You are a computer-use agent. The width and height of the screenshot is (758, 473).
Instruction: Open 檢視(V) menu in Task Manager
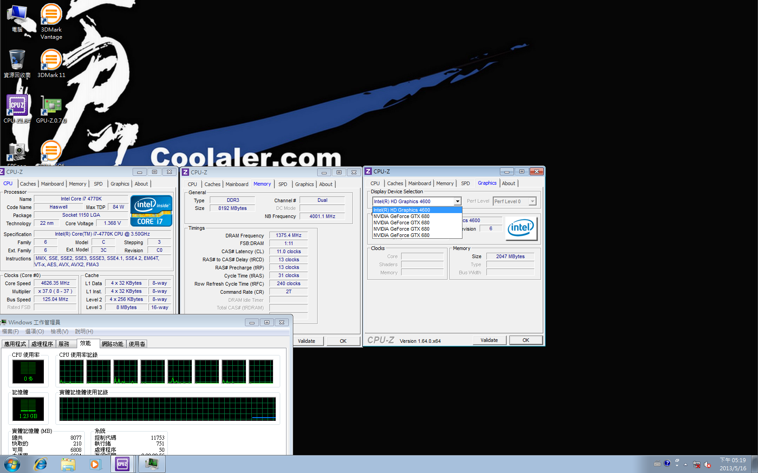click(x=60, y=332)
